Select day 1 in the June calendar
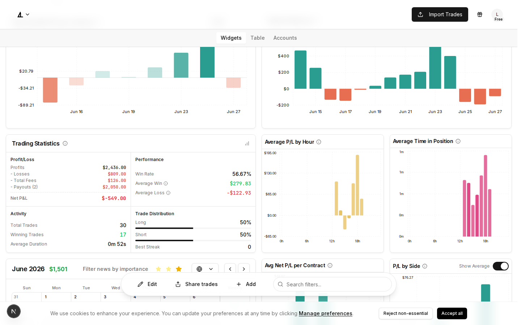The image size is (521, 325). 56,297
